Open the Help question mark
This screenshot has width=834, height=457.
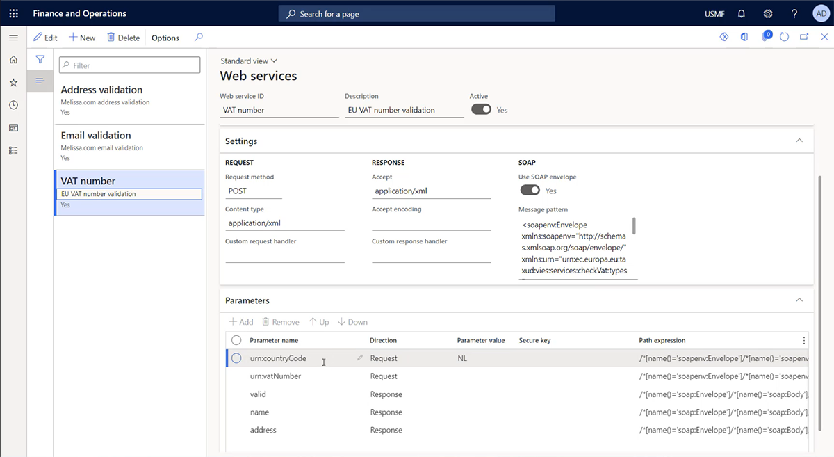(x=794, y=13)
